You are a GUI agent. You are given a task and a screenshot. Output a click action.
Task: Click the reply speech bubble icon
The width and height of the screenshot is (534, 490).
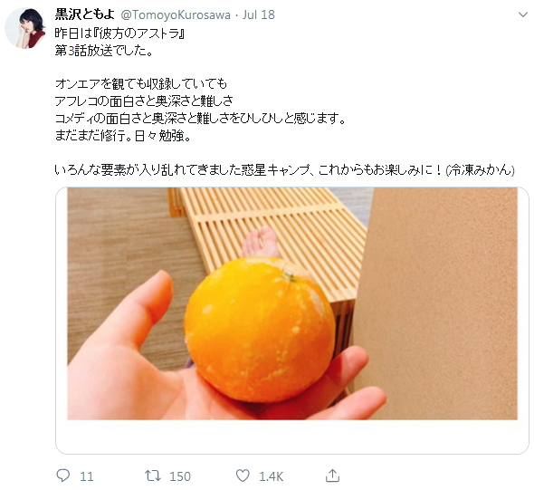(x=63, y=476)
